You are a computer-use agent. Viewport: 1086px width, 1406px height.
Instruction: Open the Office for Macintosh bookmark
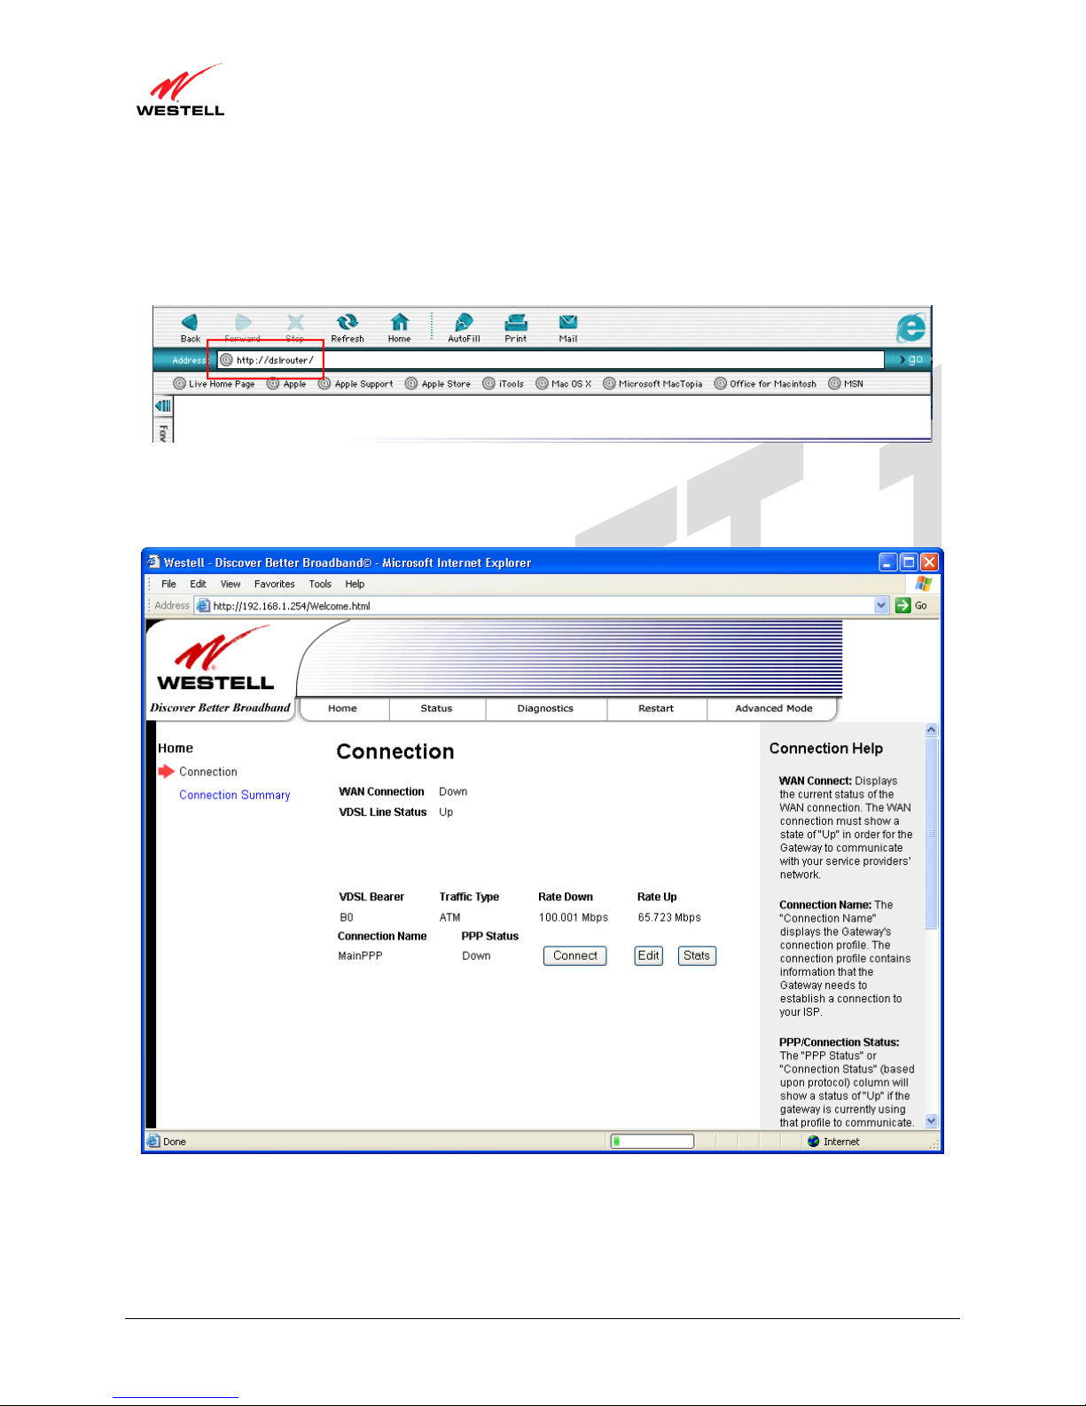coord(765,384)
